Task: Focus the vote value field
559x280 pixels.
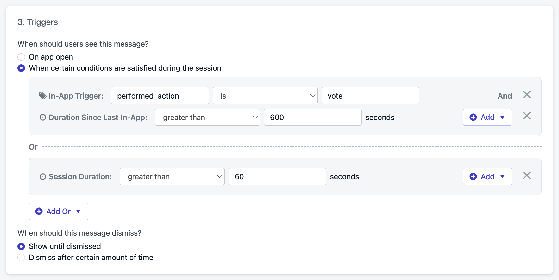Action: coord(370,96)
